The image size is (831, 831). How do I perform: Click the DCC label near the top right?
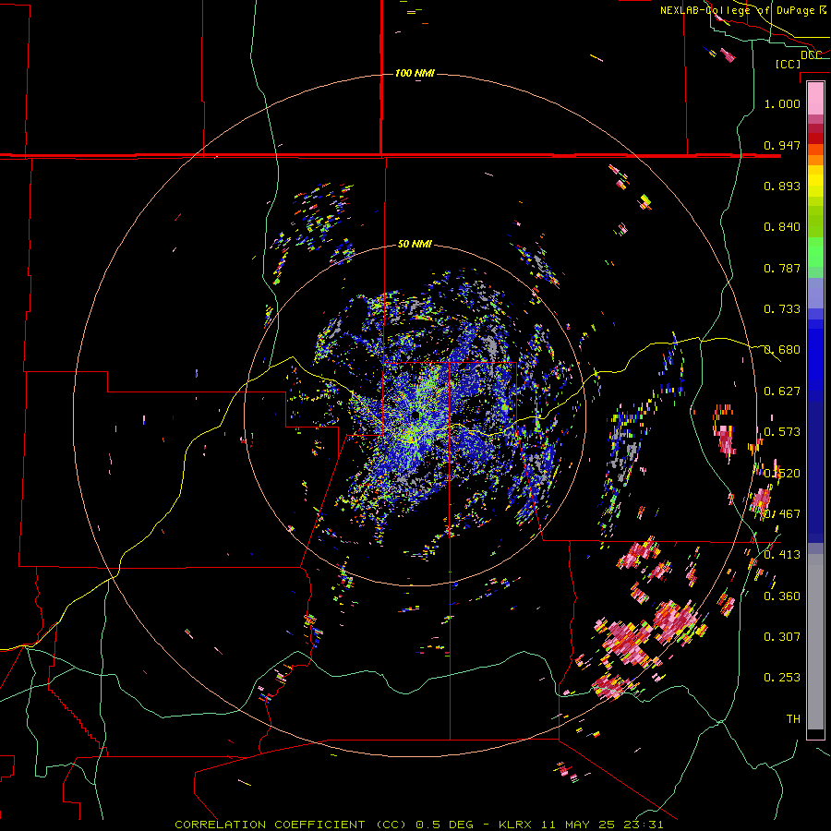pos(812,54)
